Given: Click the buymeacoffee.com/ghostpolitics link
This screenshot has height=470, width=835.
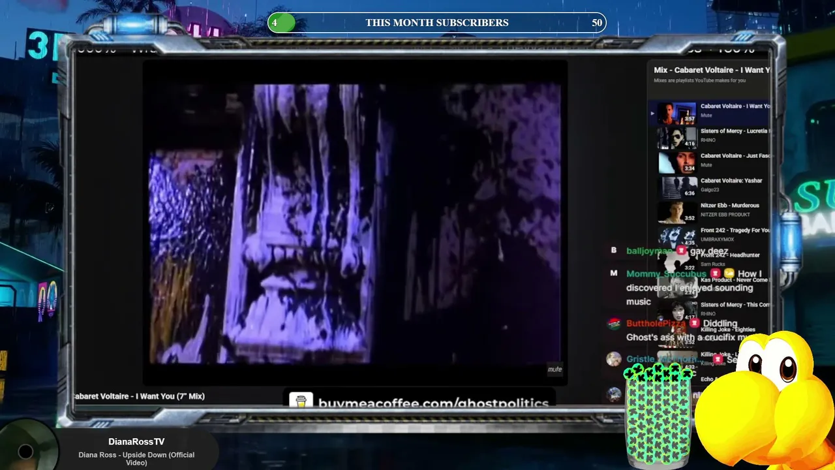Looking at the screenshot, I should 433,403.
